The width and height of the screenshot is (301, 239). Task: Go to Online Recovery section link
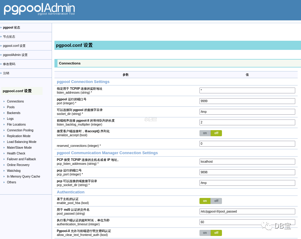coord(18,165)
